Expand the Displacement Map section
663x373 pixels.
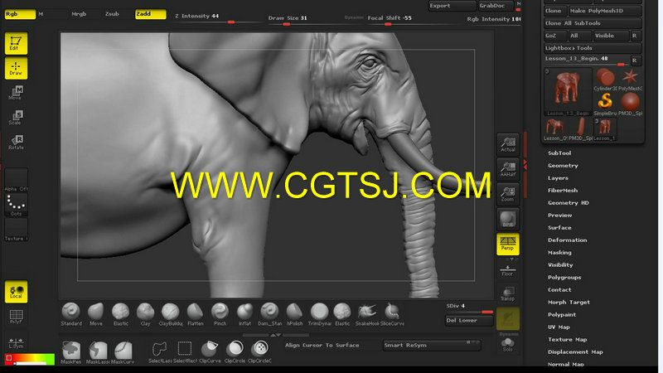575,351
